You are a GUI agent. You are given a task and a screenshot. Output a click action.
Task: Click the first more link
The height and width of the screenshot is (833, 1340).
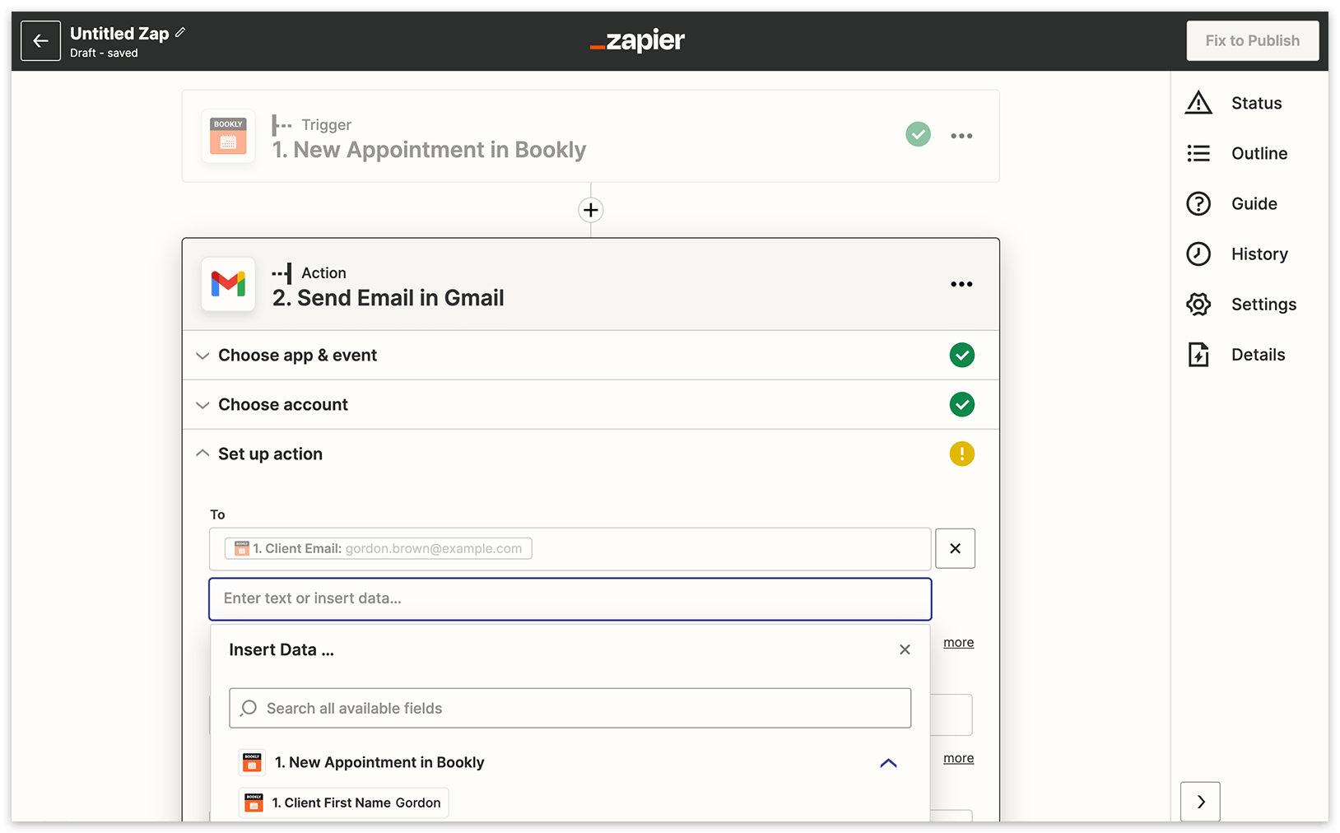tap(958, 642)
